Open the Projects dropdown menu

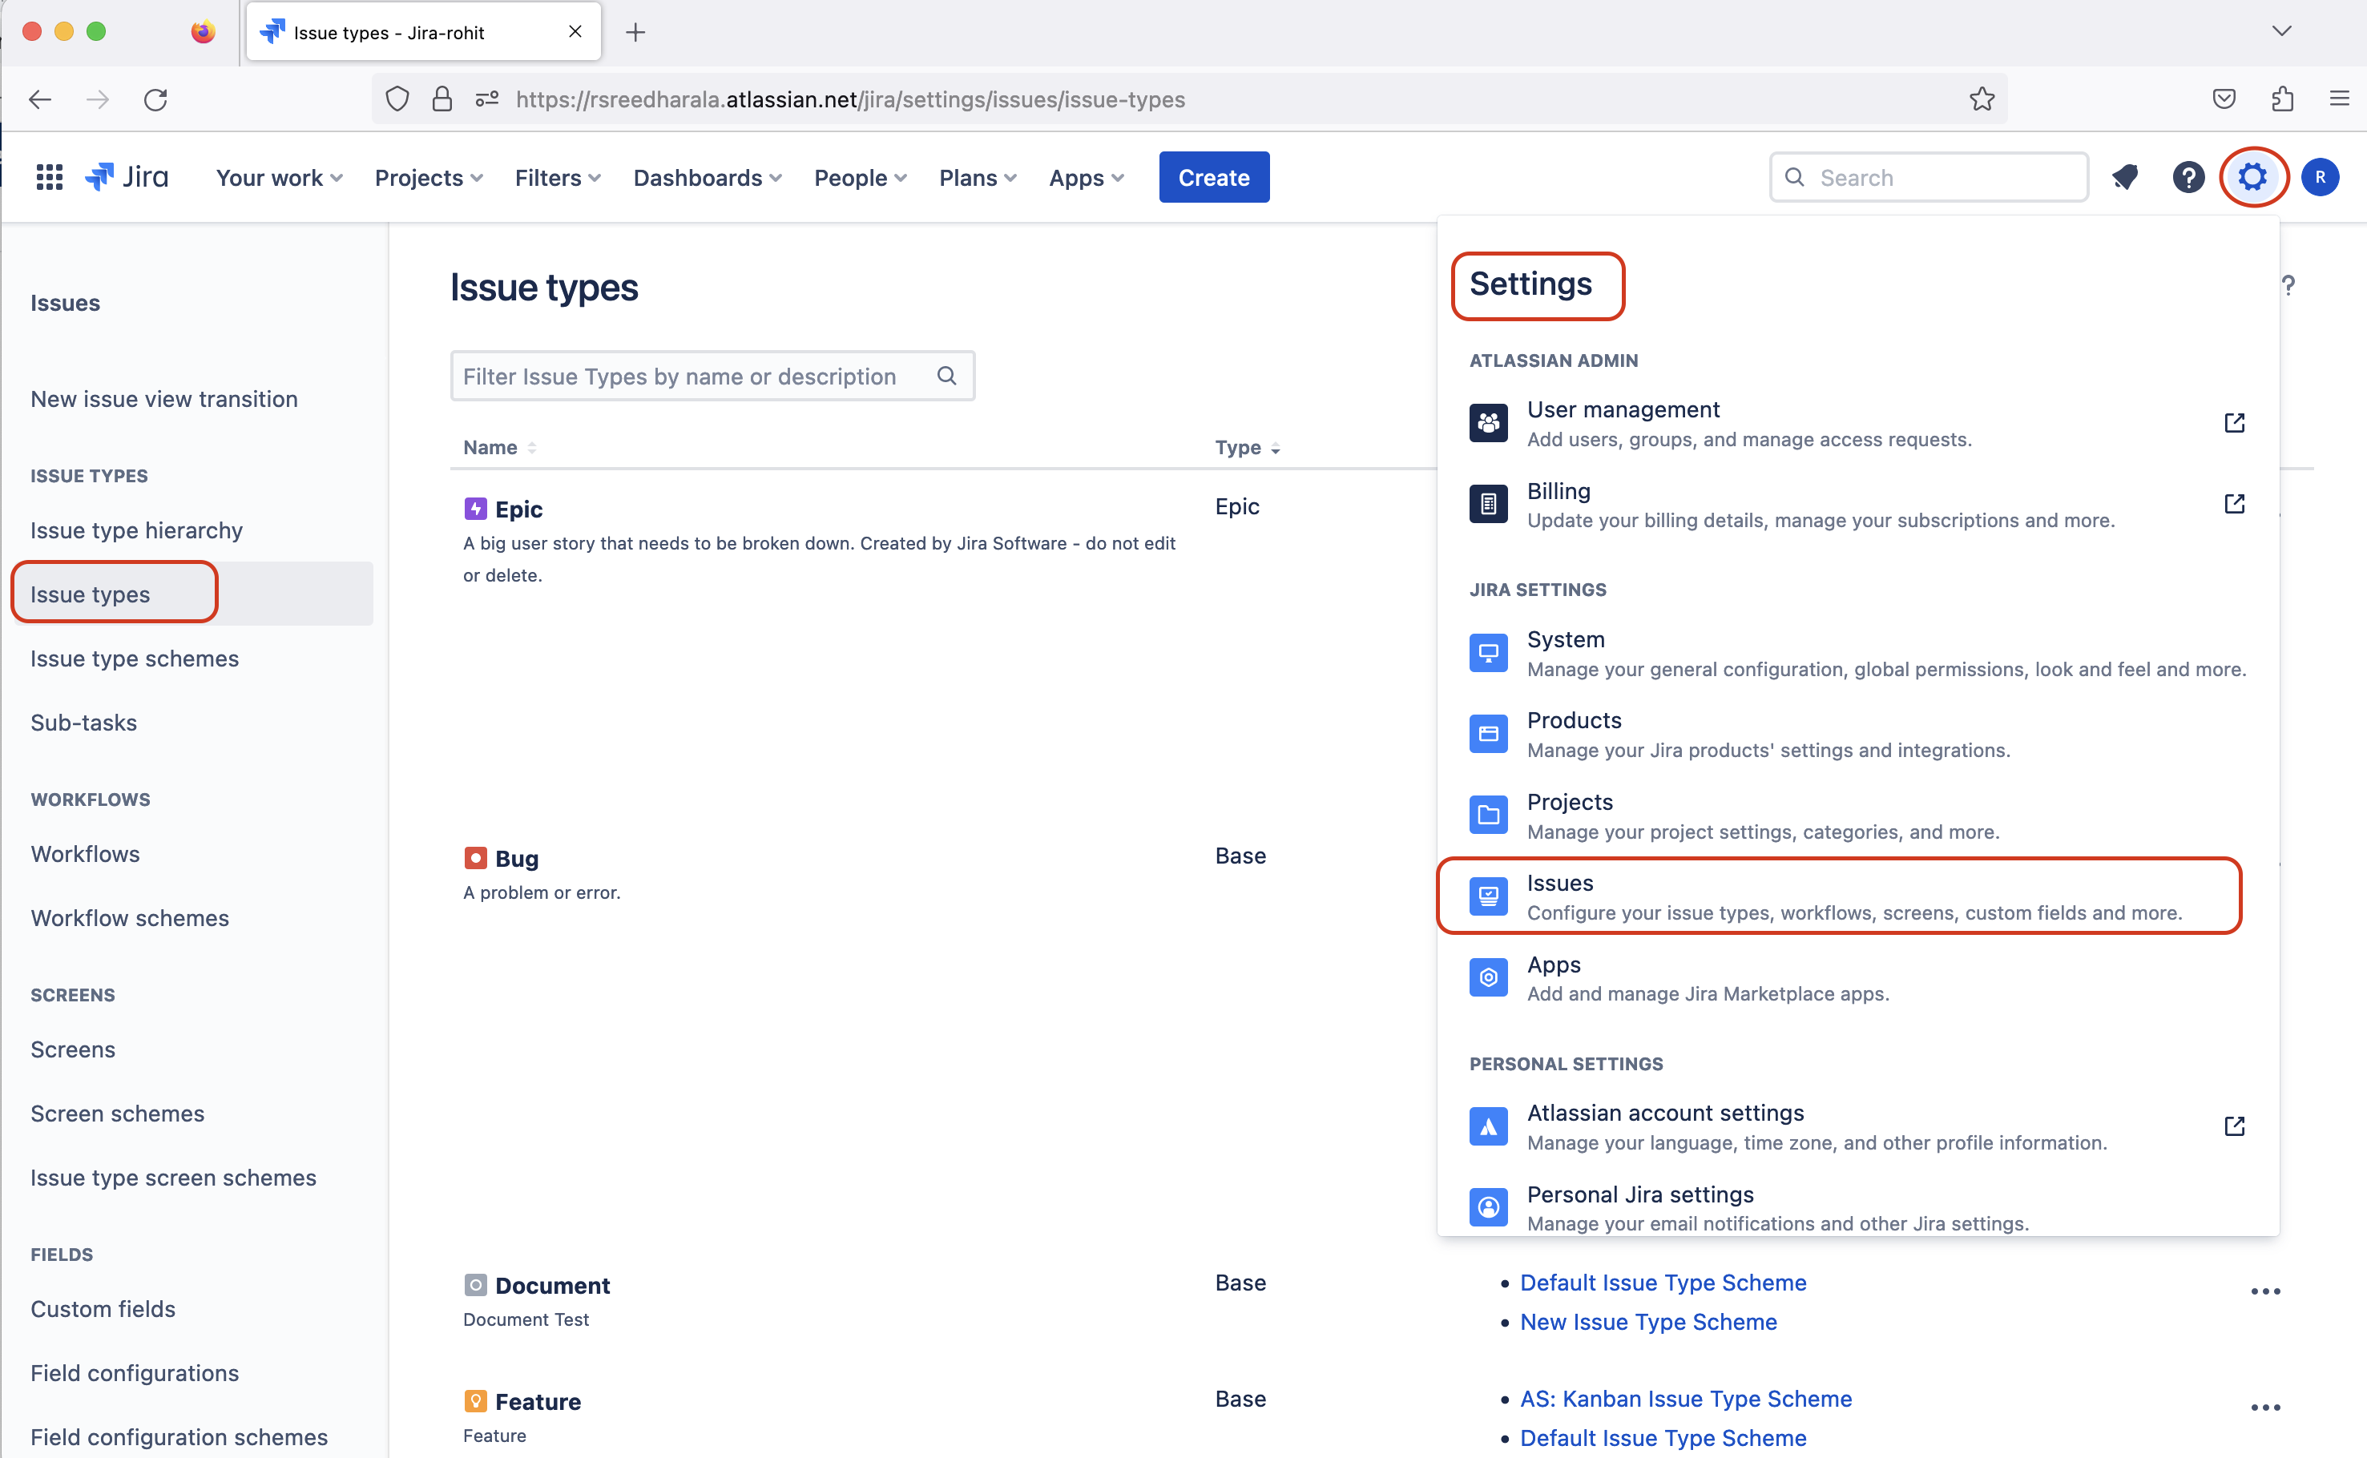pos(429,177)
